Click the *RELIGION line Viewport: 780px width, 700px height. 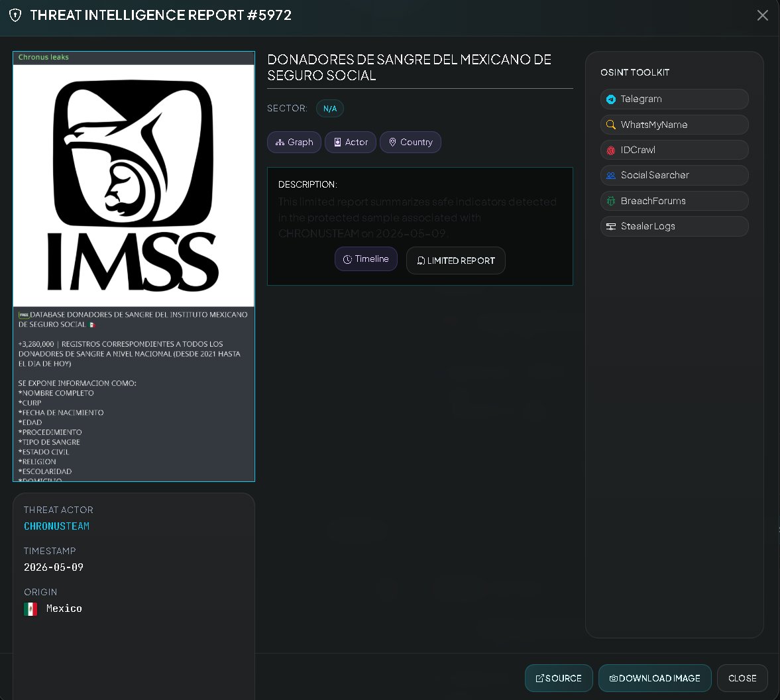click(x=37, y=461)
